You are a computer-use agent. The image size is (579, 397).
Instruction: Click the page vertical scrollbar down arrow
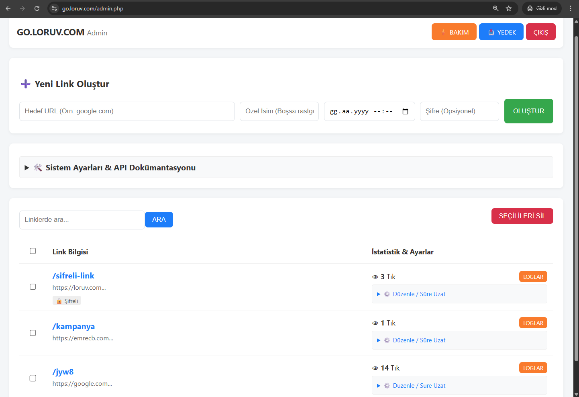[576, 394]
